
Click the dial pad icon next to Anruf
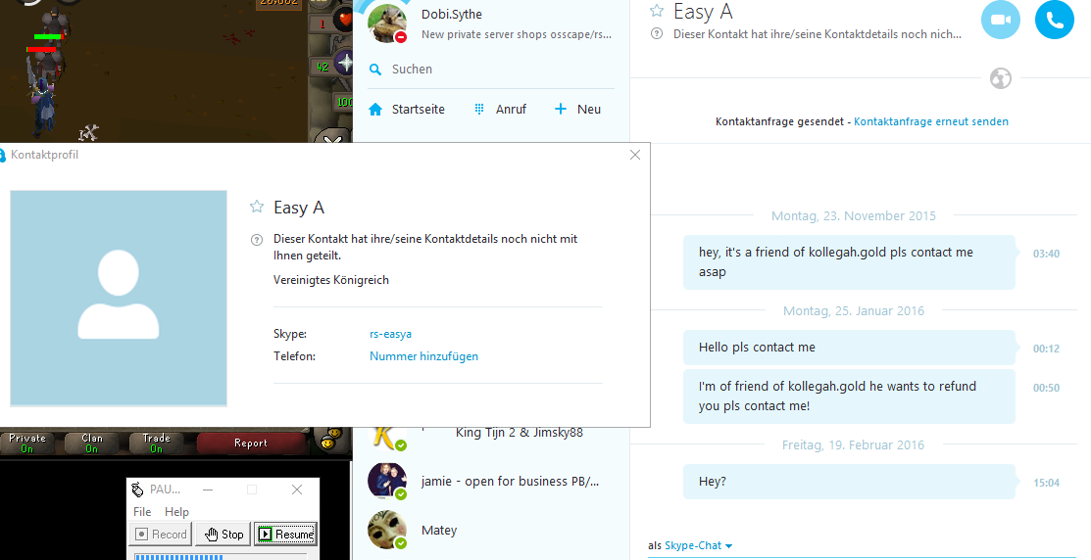[x=478, y=109]
